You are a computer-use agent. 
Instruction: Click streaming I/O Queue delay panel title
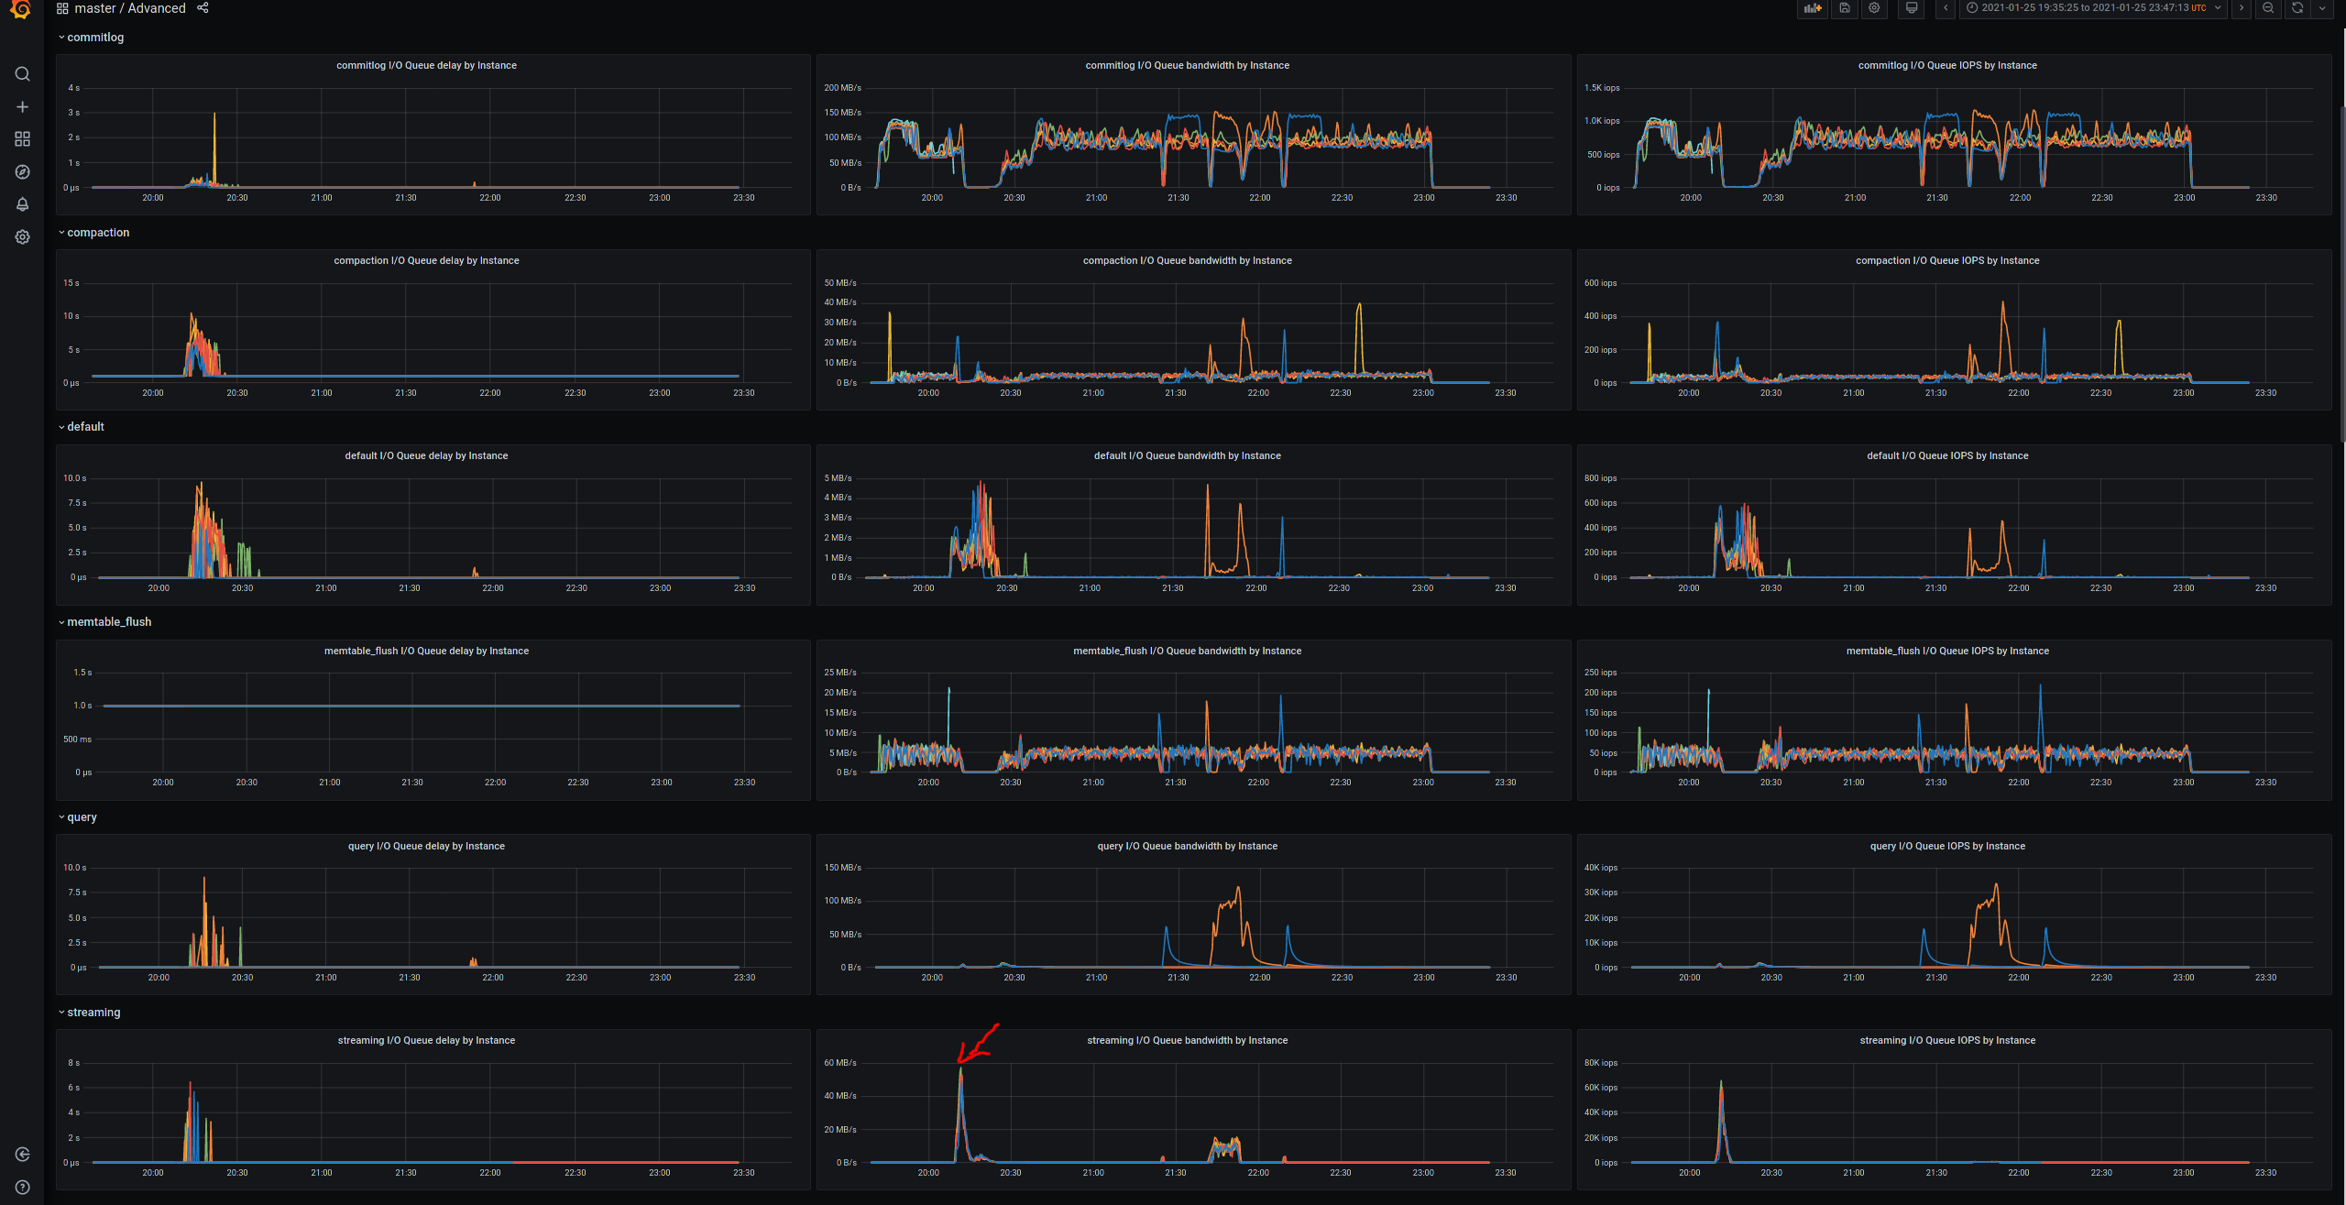(x=426, y=1041)
